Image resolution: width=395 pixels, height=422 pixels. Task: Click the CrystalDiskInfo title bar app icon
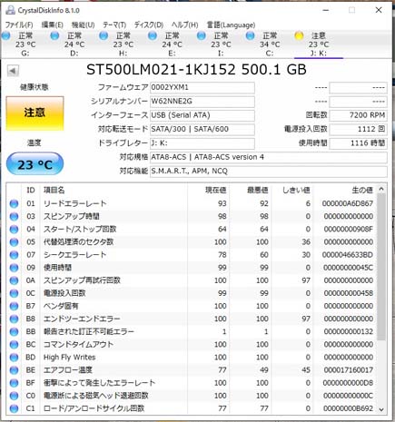point(10,10)
